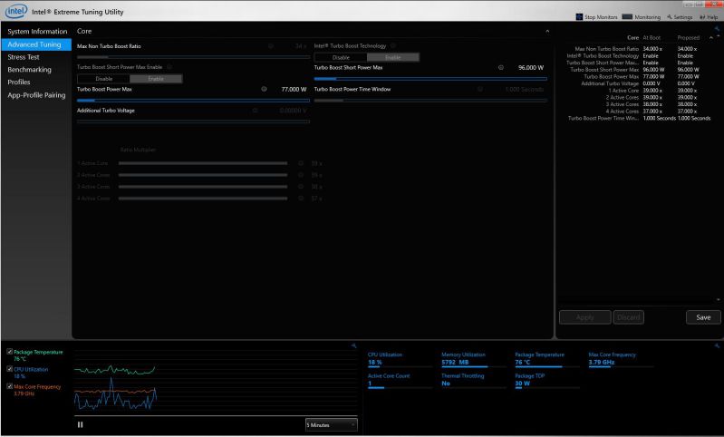This screenshot has width=724, height=437.
Task: Adjust 1 Active Core ratio multiplier slider
Action: (203, 163)
